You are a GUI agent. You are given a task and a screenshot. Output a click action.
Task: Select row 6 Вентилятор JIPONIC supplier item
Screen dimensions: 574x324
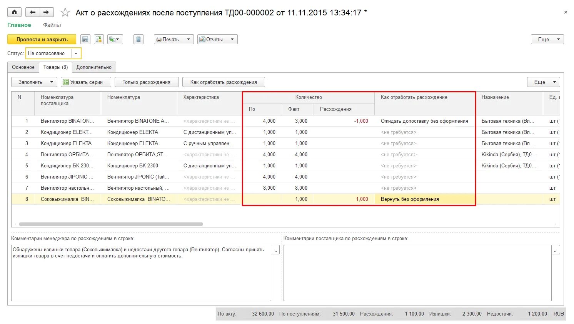[67, 177]
